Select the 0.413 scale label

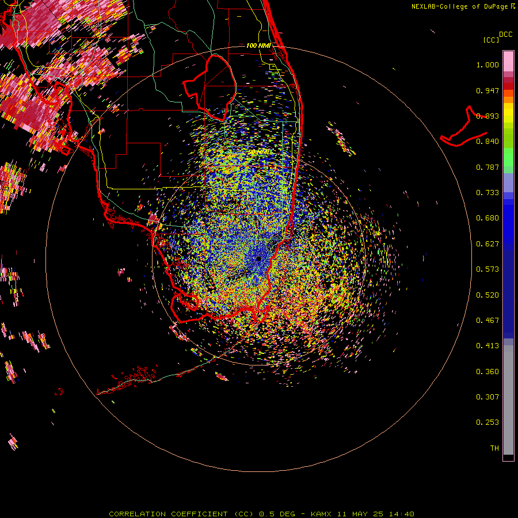(487, 346)
